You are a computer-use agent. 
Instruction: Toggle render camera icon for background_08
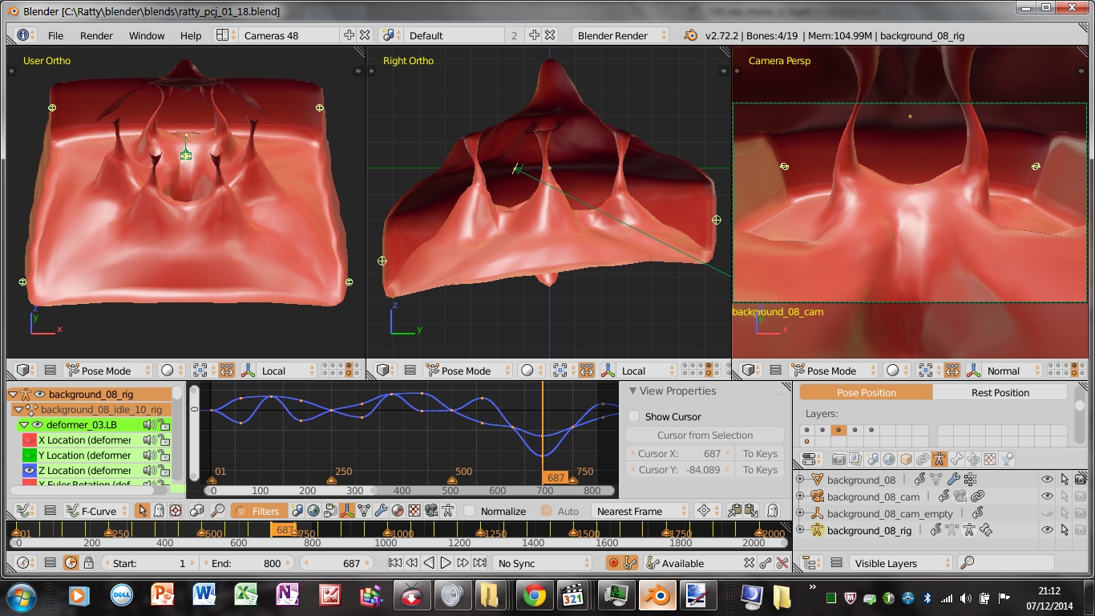1081,480
